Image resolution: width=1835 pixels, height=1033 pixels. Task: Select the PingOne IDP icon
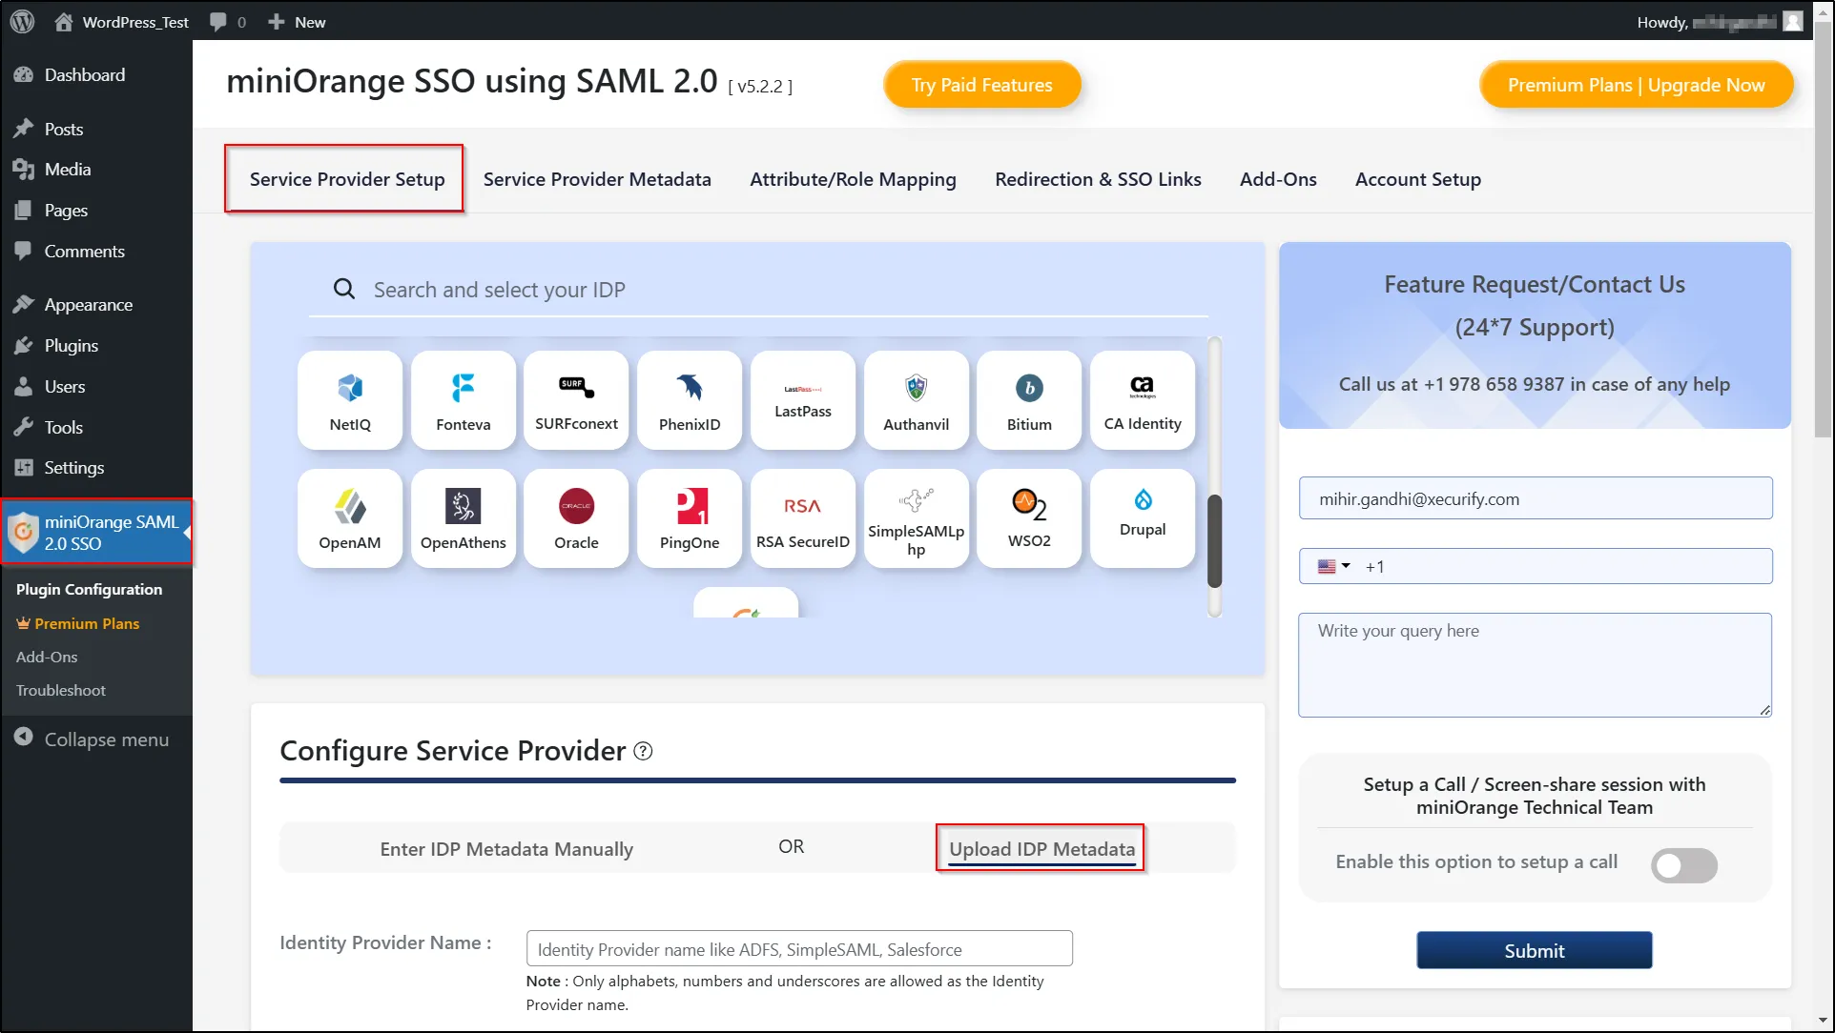pos(691,517)
